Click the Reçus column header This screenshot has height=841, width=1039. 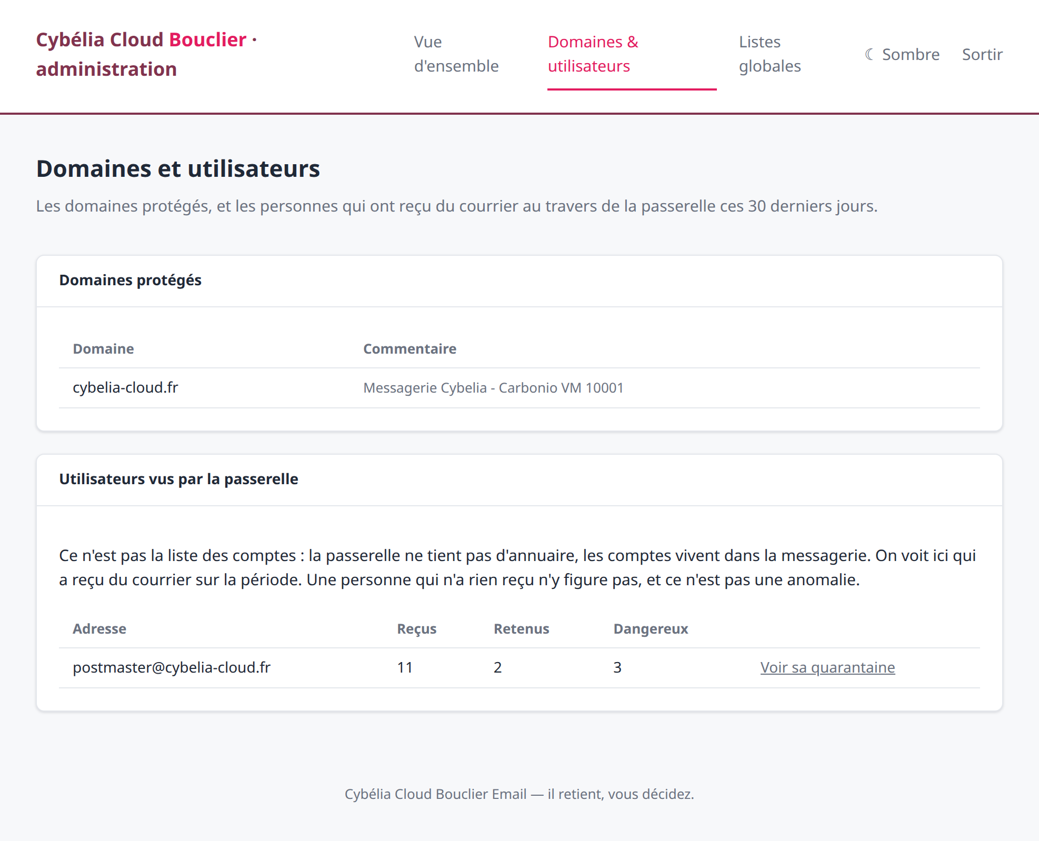(417, 629)
